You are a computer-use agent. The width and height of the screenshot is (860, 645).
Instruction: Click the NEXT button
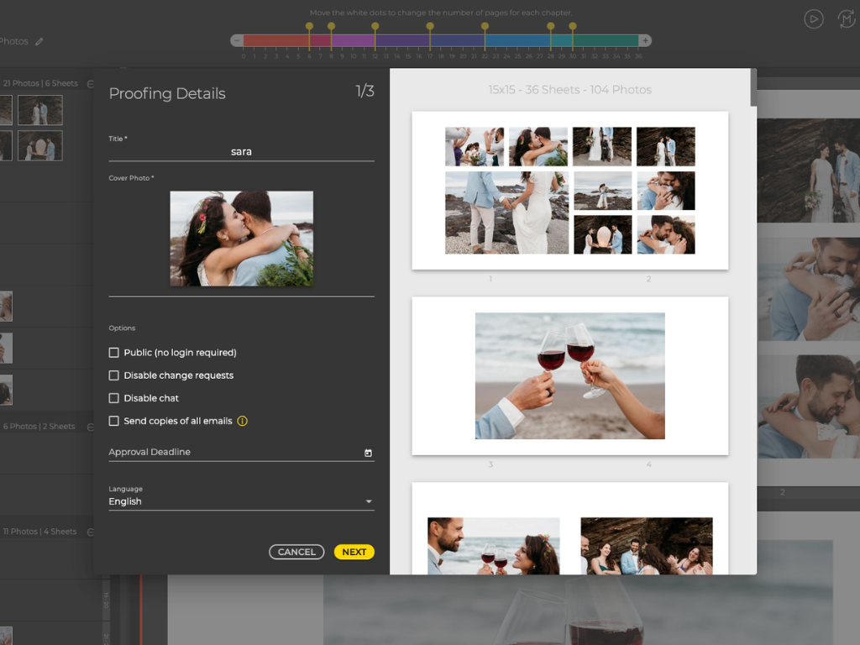point(354,552)
